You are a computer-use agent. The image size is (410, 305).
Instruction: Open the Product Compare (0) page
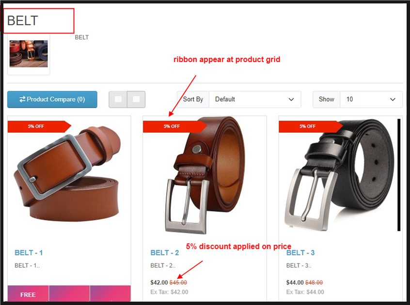pos(52,99)
